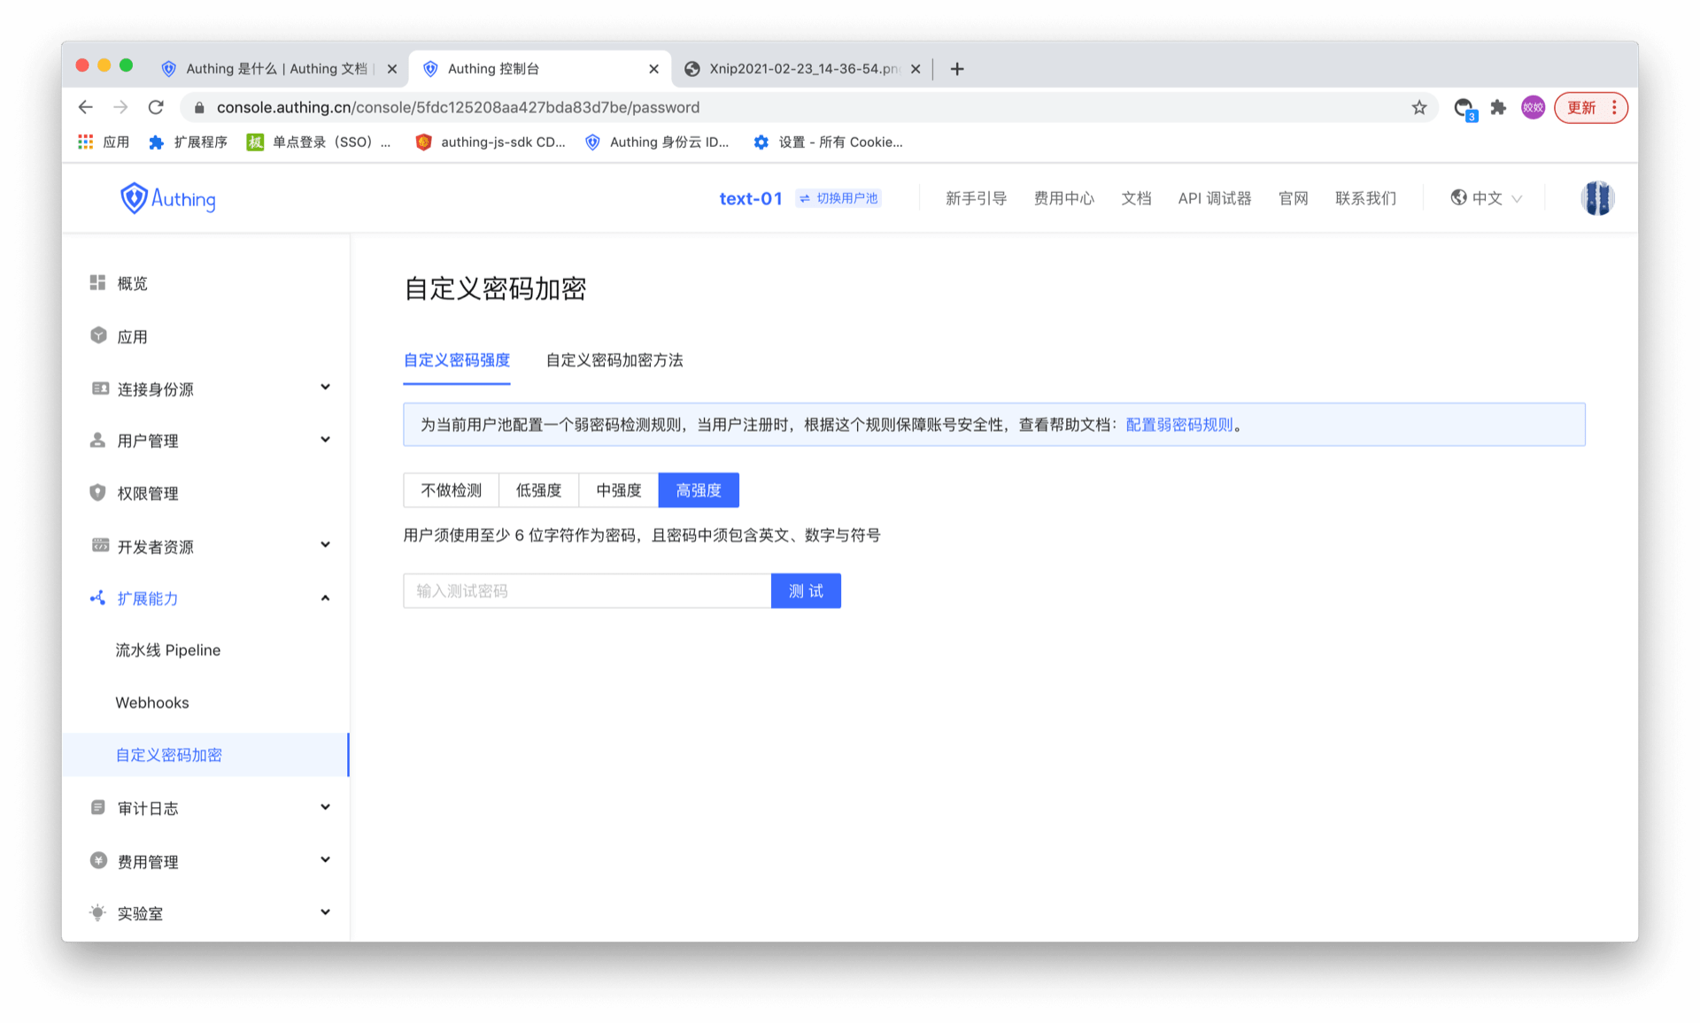Open Webhooks in sidebar menu
Viewport: 1700px width, 1023px height.
point(152,703)
